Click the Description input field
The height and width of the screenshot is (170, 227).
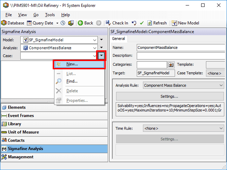181,56
